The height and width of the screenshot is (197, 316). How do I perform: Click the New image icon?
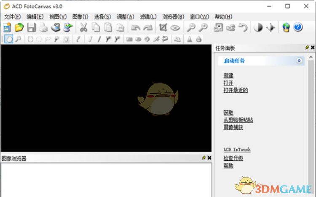[x=7, y=27]
